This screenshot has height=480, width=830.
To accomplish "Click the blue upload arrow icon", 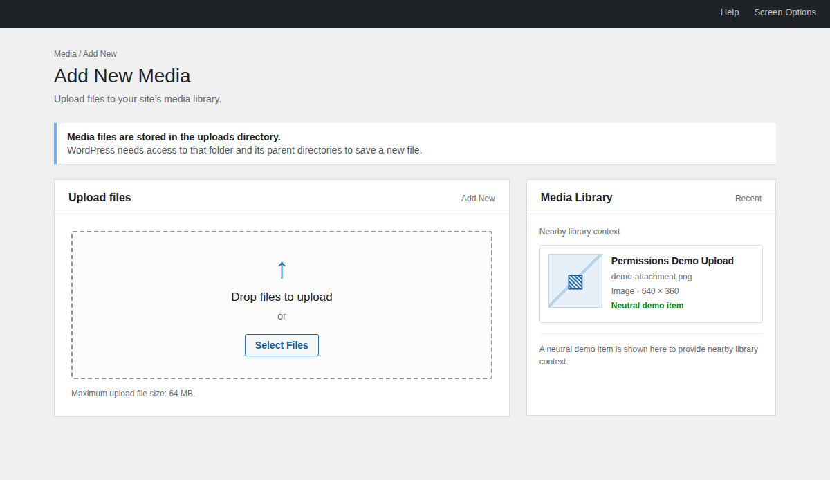I will click(x=282, y=270).
